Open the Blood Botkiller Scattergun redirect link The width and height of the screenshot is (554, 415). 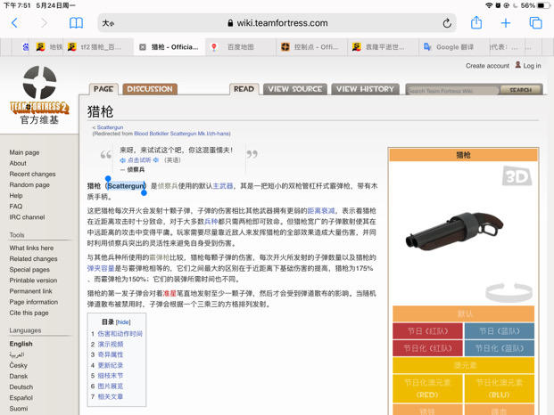182,134
